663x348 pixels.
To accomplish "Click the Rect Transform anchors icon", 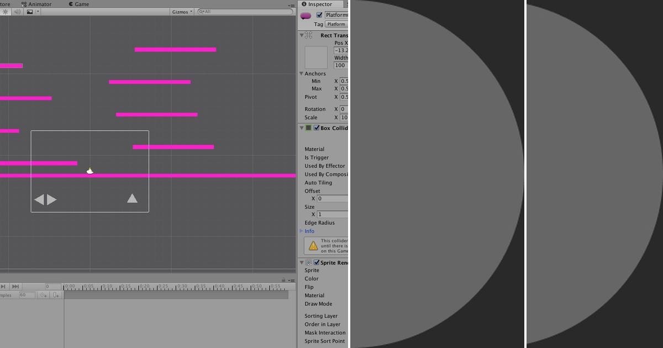I will tap(315, 56).
